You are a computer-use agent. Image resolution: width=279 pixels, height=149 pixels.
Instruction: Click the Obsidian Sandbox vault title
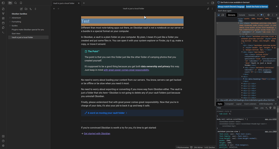pos(19,14)
